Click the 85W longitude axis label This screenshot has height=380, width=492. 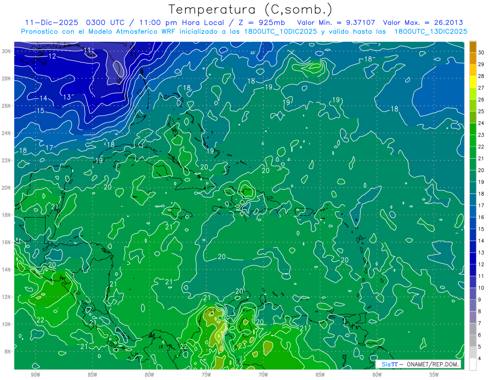pos(92,375)
